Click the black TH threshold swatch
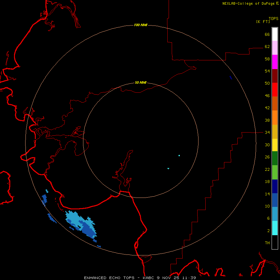 coord(275,242)
